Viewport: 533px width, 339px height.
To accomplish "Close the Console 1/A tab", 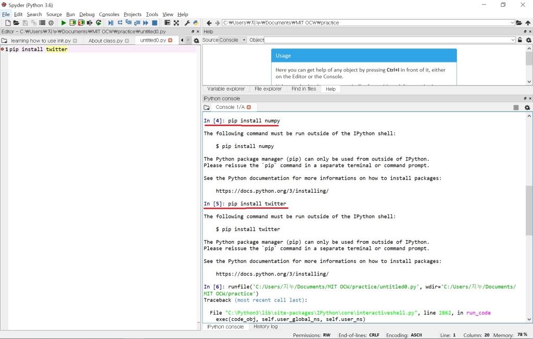I will pos(249,107).
